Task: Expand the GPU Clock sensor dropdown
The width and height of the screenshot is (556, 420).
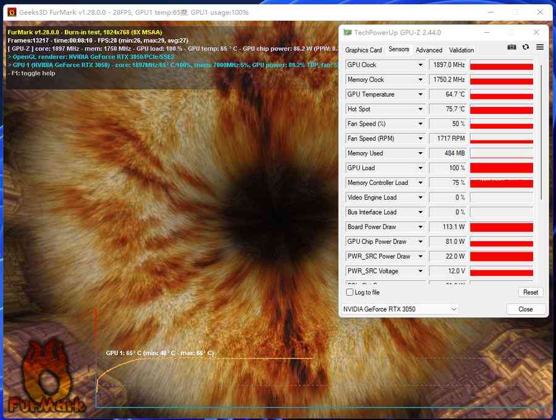Action: pos(421,65)
